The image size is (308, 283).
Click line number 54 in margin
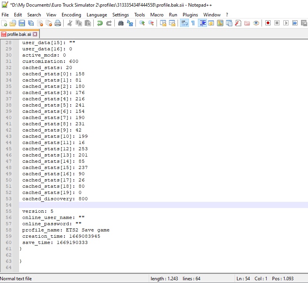[9, 205]
